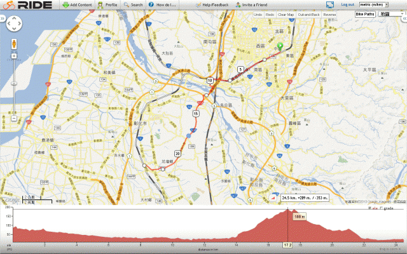Image resolution: width=407 pixels, height=254 pixels.
Task: Pan the map down
Action: click(14, 29)
